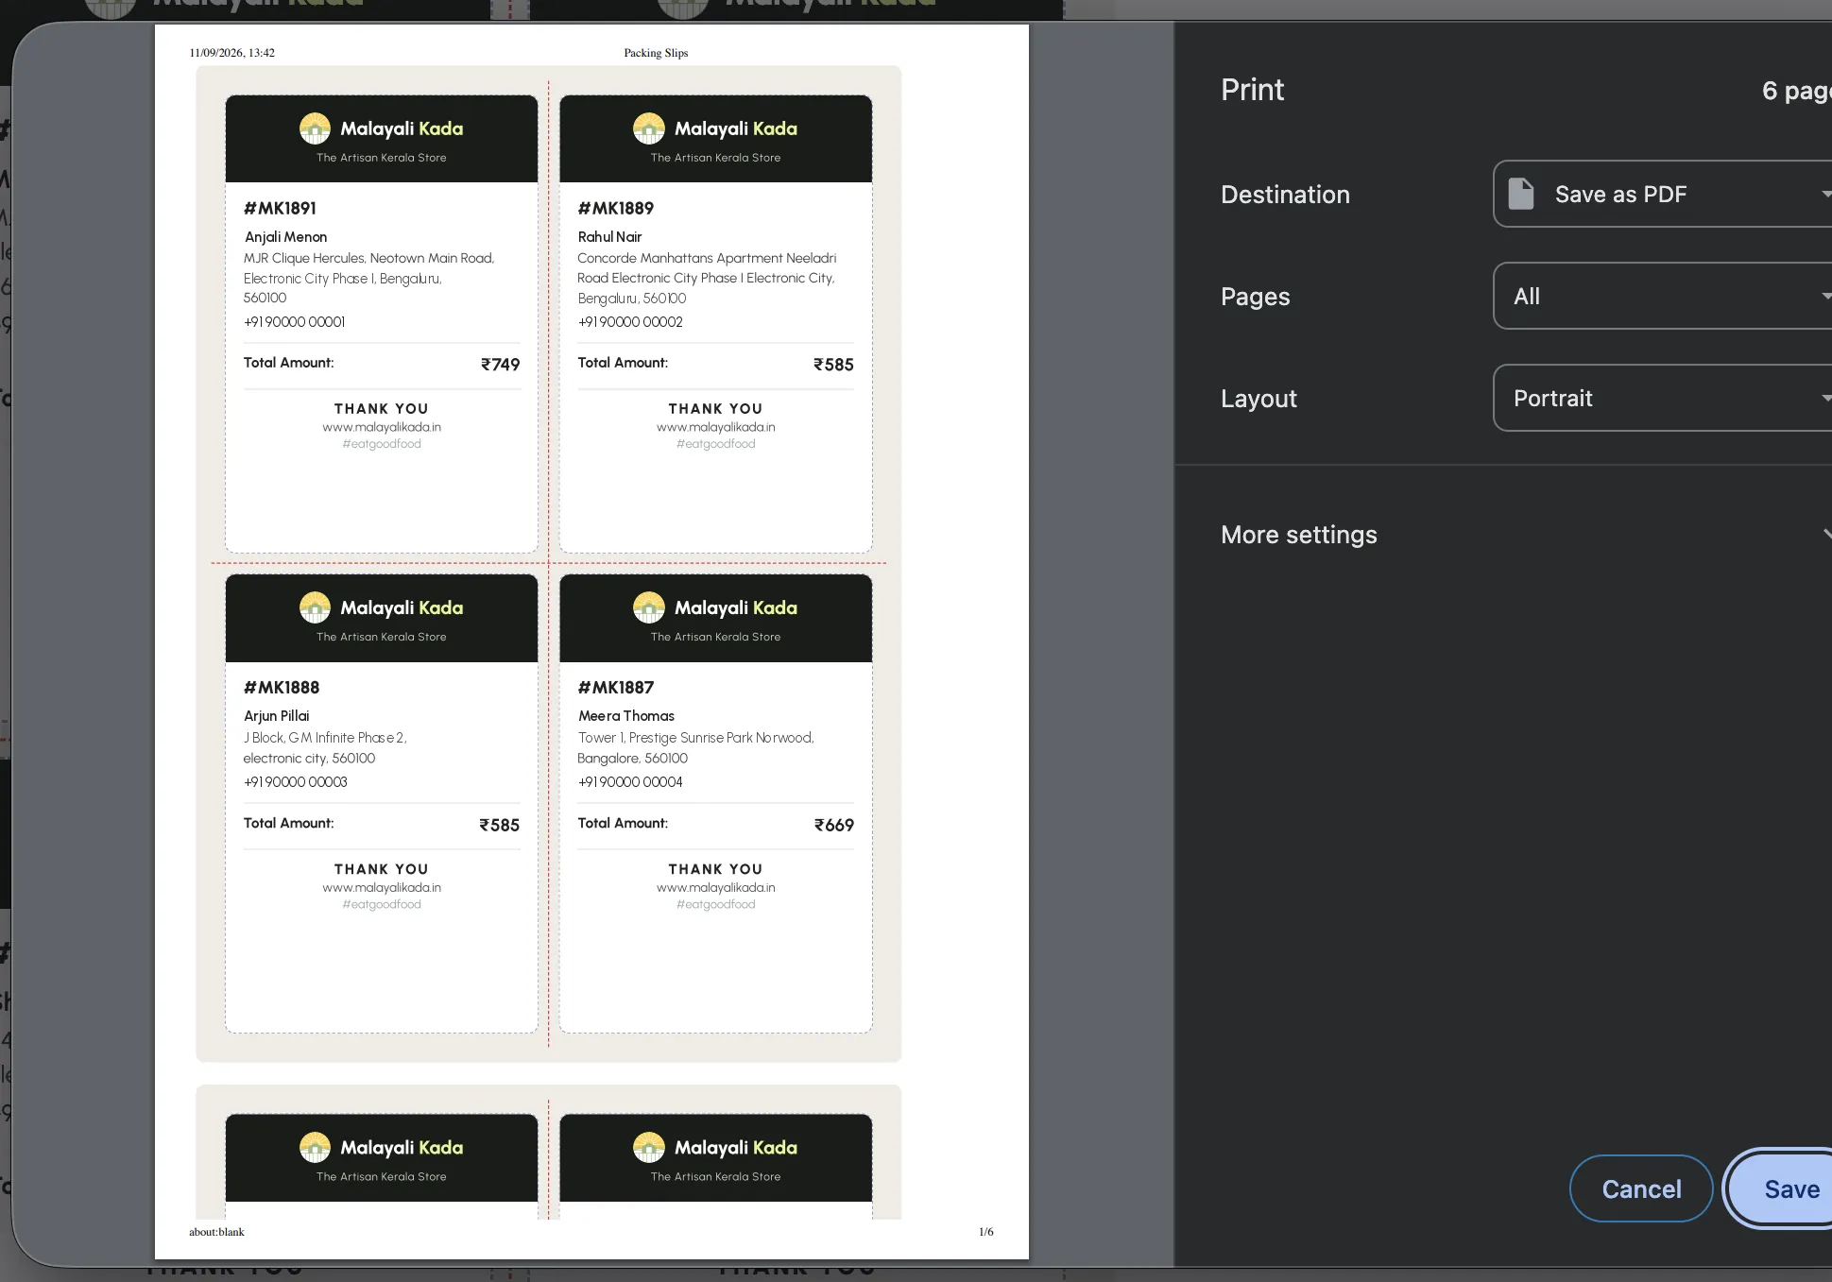Image resolution: width=1832 pixels, height=1282 pixels.
Task: Click address Tower 1, Prestige Sunrise Park Norwood
Action: [695, 738]
